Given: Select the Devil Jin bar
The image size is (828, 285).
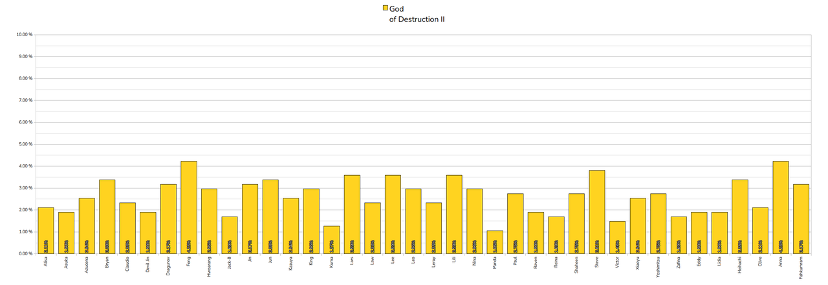Looking at the screenshot, I should (x=148, y=233).
